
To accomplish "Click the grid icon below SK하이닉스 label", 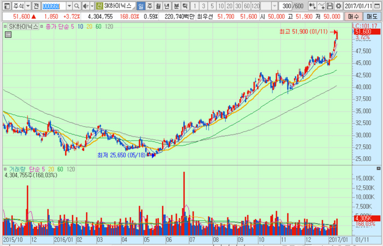I will click(x=8, y=34).
